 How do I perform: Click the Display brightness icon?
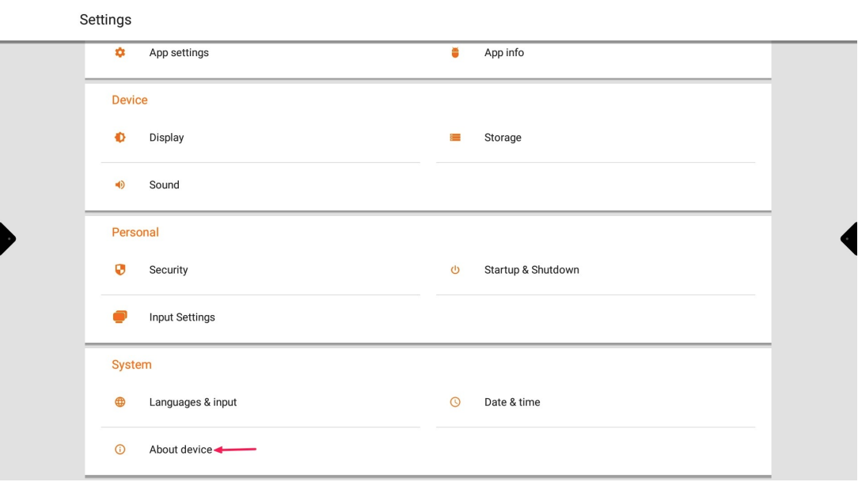pyautogui.click(x=120, y=138)
